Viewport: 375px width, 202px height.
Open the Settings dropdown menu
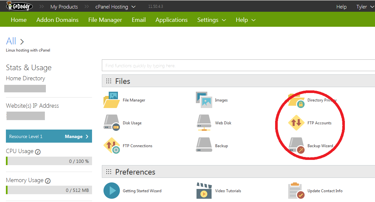[212, 20]
